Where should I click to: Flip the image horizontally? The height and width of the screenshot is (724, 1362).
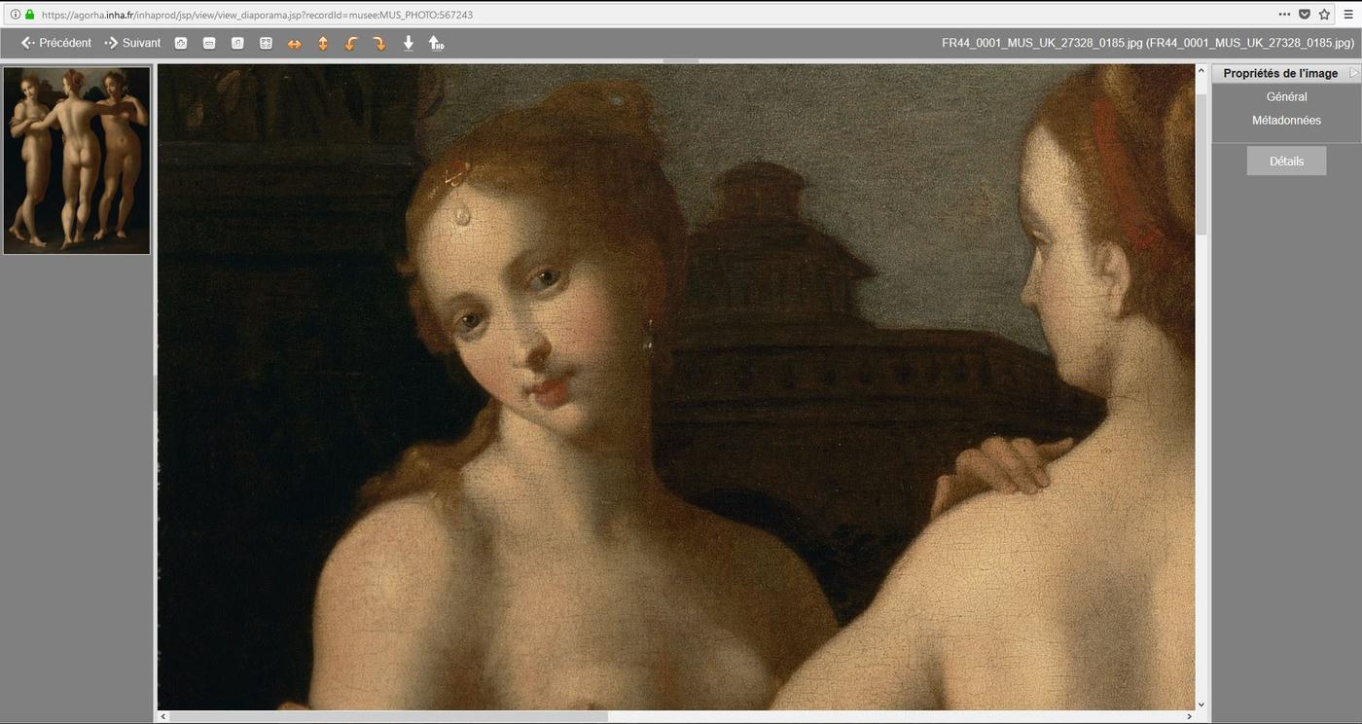(294, 44)
